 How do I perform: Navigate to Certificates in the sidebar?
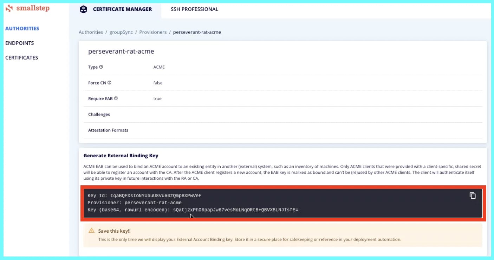click(x=22, y=57)
